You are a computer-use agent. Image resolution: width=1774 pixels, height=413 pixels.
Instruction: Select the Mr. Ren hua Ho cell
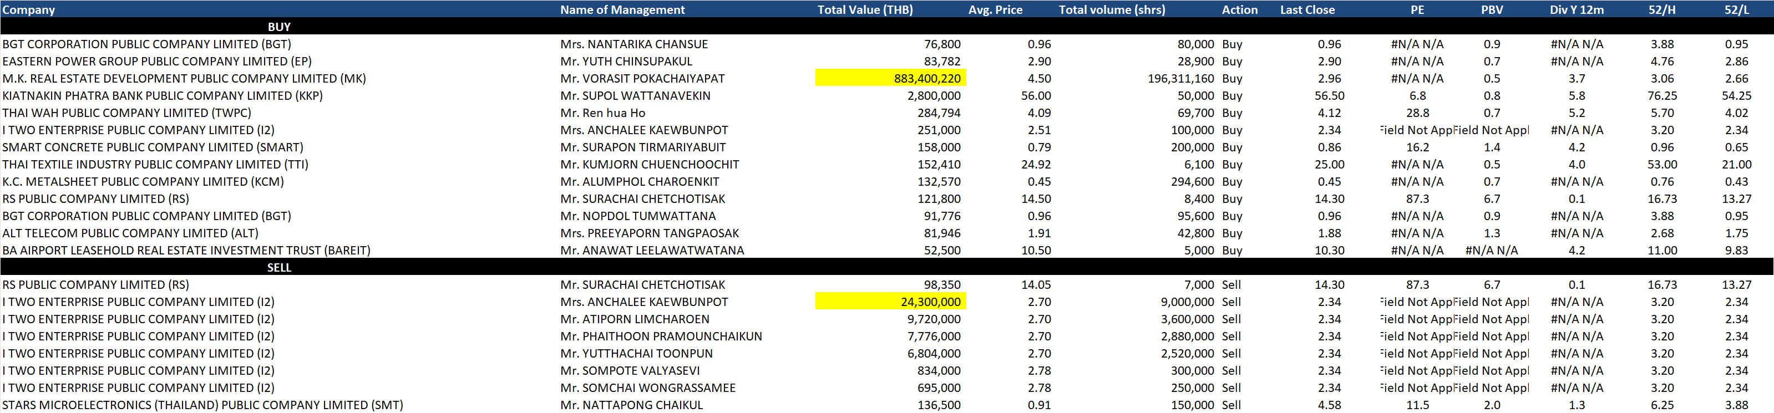(602, 113)
